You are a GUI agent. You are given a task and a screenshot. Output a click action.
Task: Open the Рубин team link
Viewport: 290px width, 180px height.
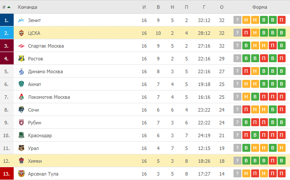[34, 123]
